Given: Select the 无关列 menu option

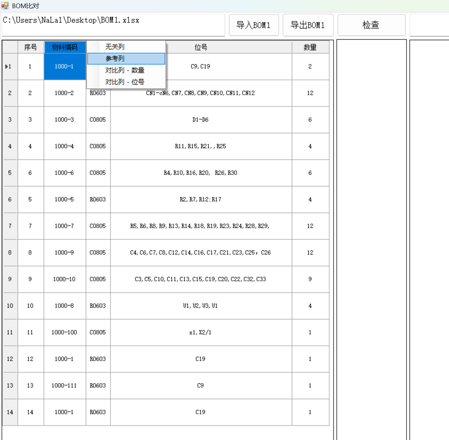Looking at the screenshot, I should 126,47.
